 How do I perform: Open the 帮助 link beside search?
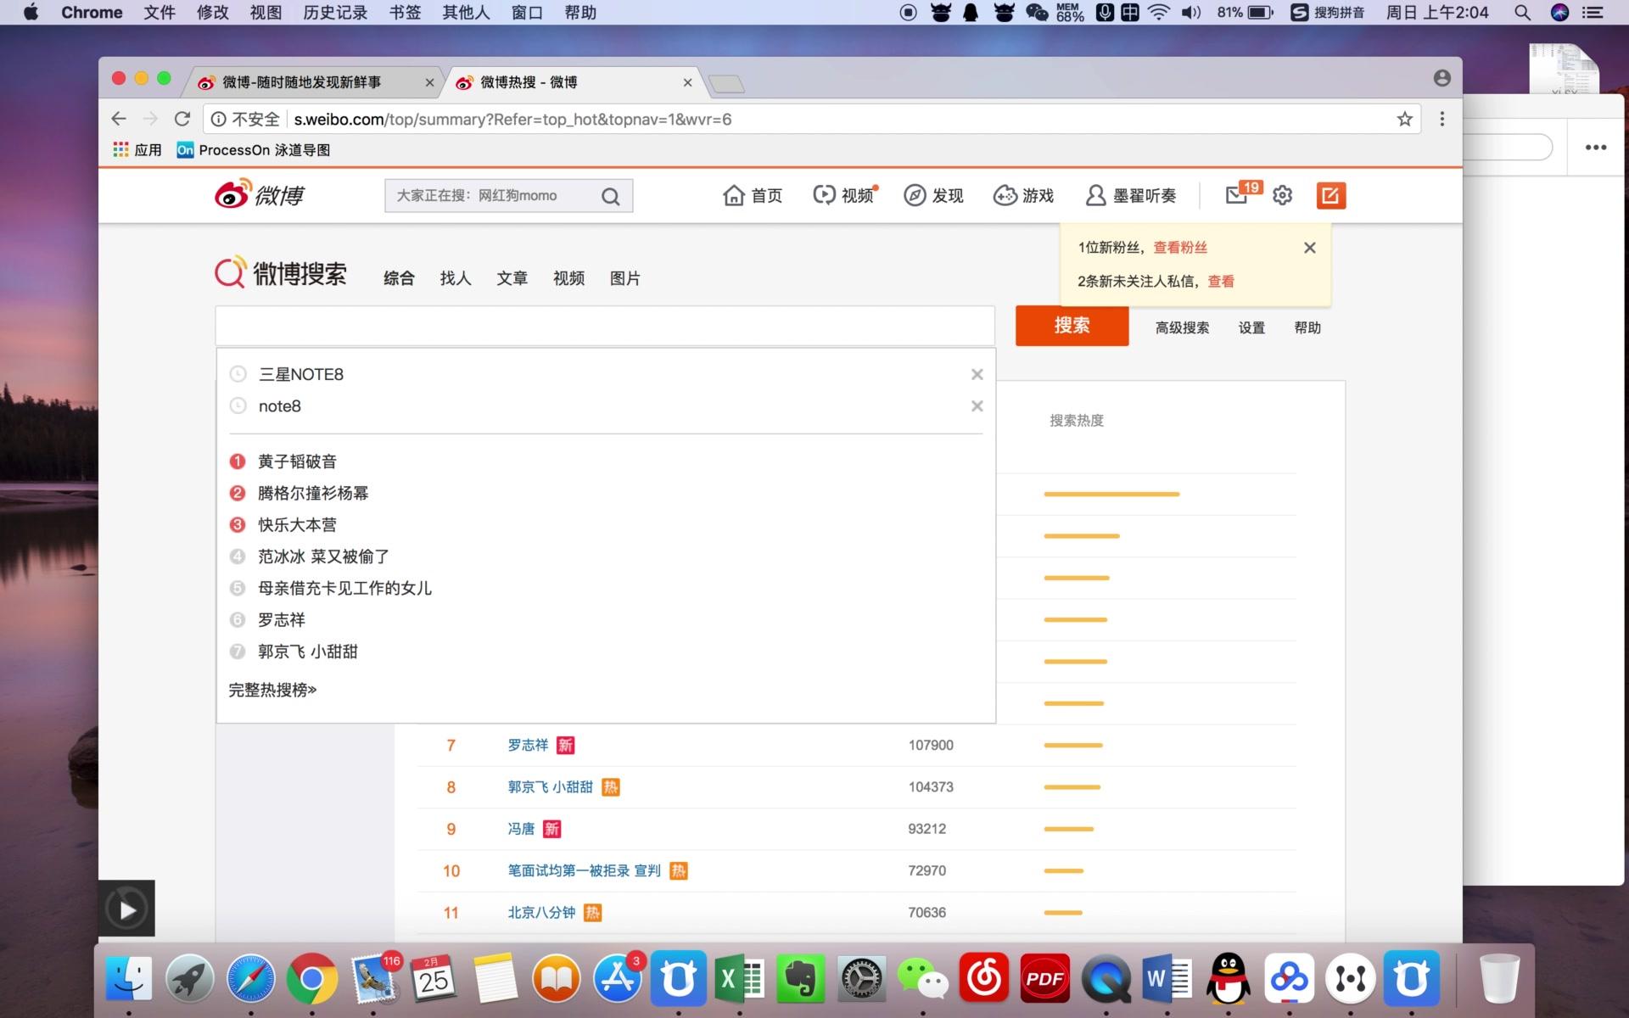(x=1307, y=327)
